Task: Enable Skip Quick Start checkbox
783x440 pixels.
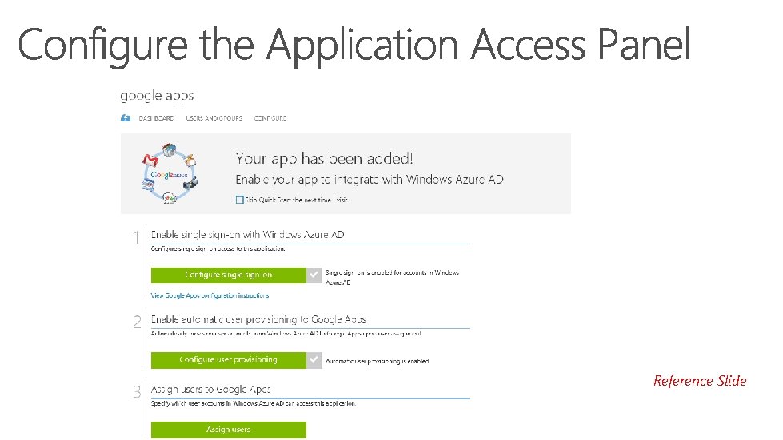Action: (240, 200)
